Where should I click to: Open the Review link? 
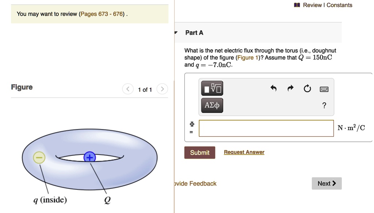[x=312, y=5]
